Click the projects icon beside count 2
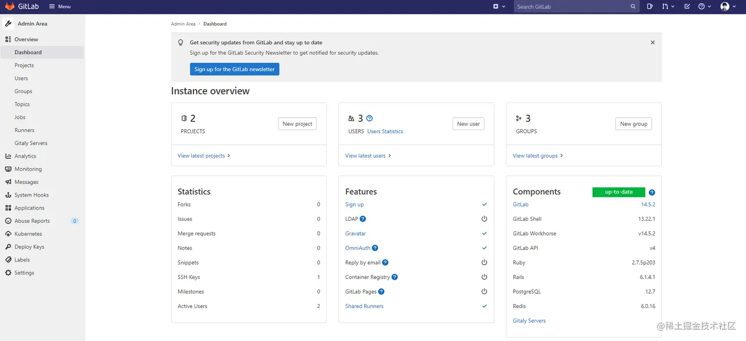This screenshot has height=341, width=746. [184, 118]
